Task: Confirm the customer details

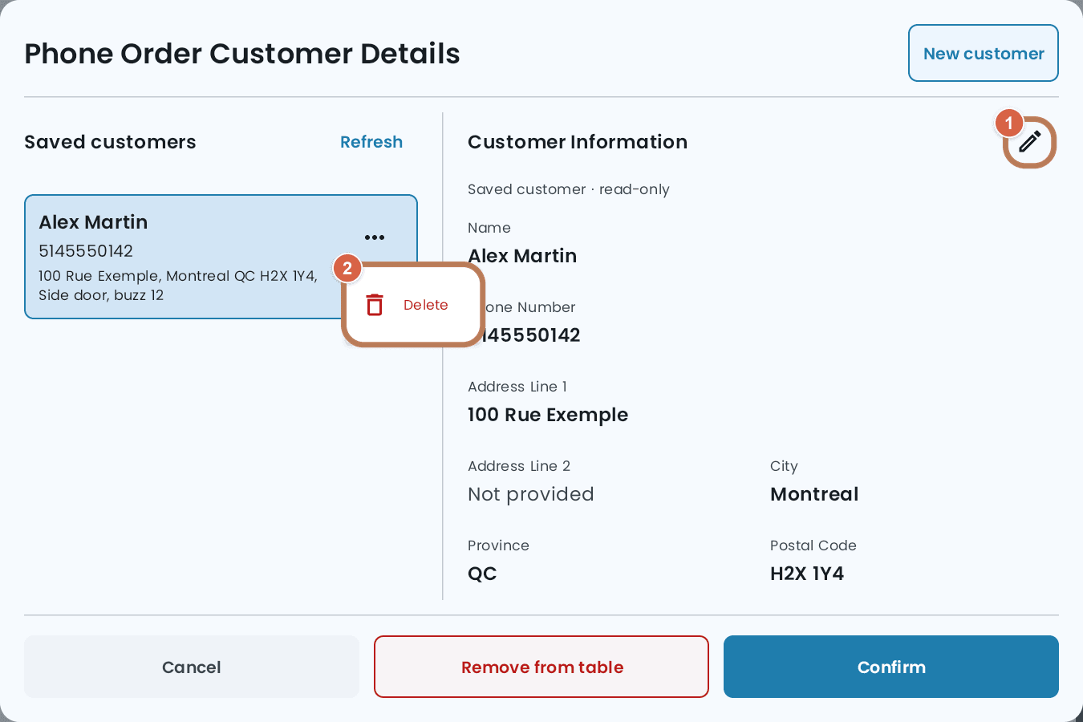Action: coord(891,667)
